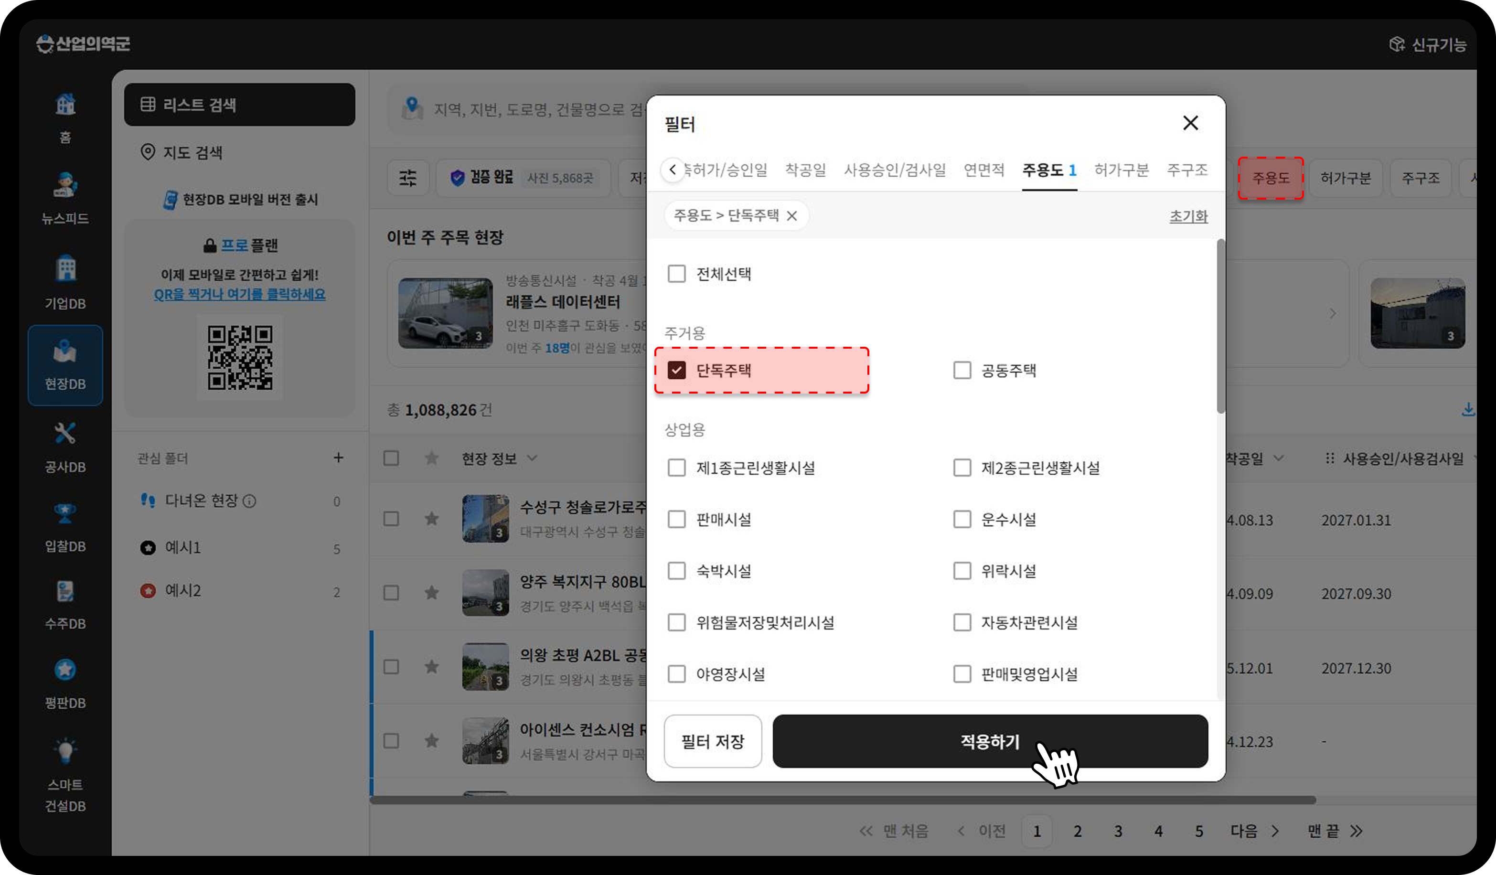The width and height of the screenshot is (1496, 875).
Task: Close the 필터 dialog with X
Action: coord(1190,123)
